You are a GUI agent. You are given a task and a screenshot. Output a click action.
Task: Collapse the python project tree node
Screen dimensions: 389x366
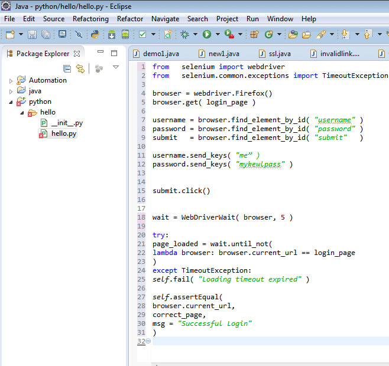point(11,102)
